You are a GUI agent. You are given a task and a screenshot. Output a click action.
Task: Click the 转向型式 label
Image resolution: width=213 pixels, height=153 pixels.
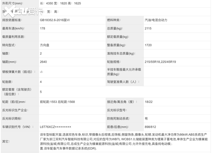pos(9,45)
